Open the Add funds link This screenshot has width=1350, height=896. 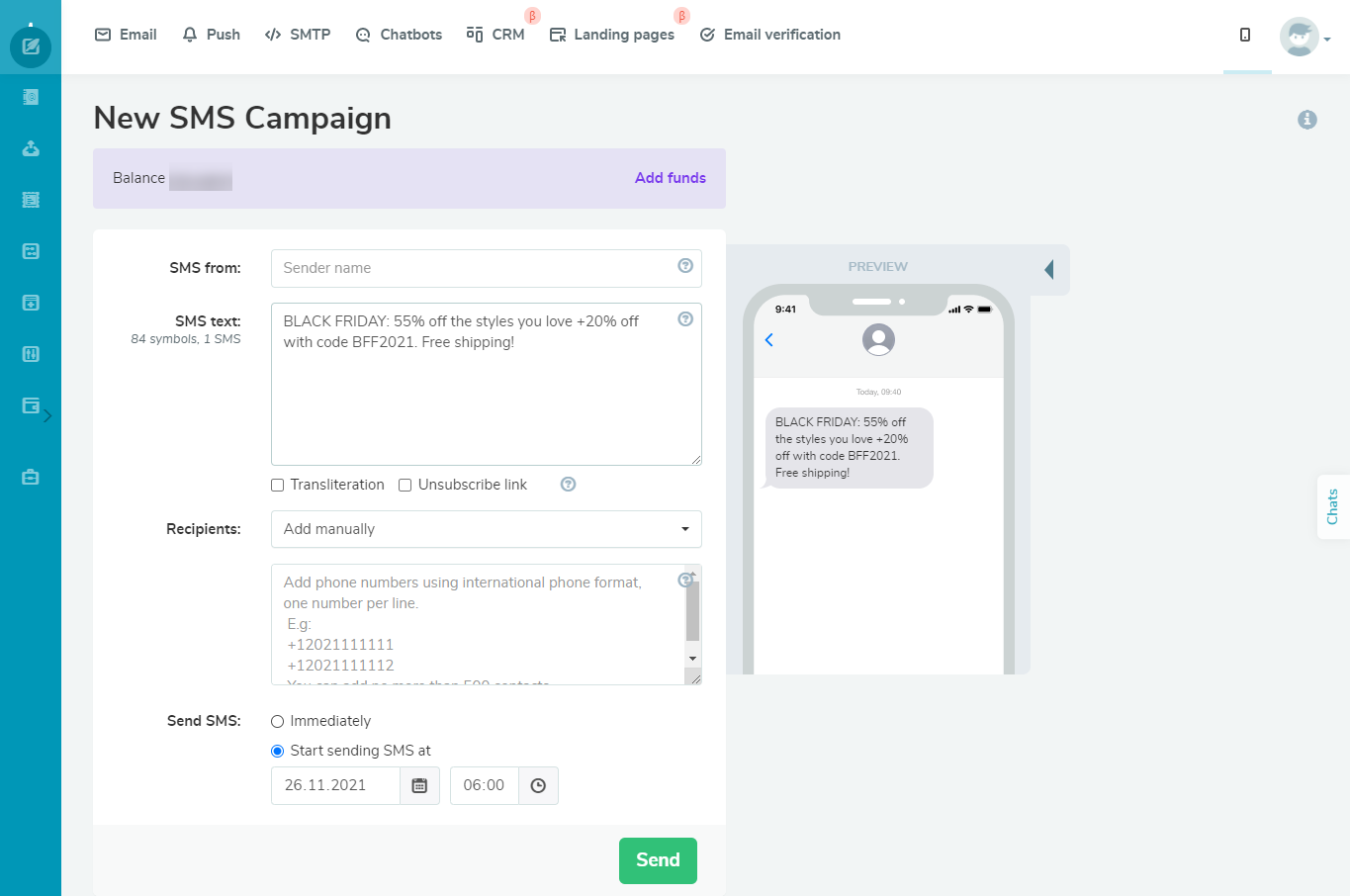point(670,178)
